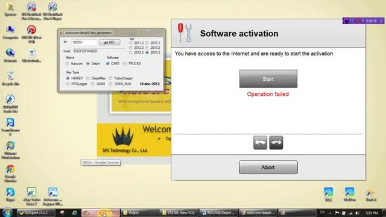Pause the screen recording

click(x=352, y=21)
